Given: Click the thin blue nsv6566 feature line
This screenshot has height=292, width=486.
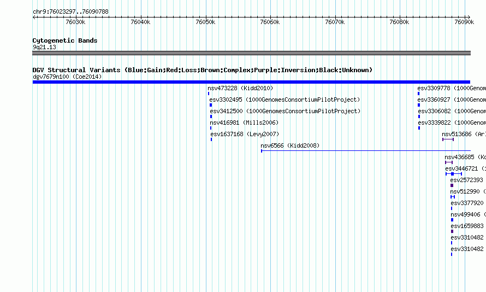Looking at the screenshot, I should [366, 151].
